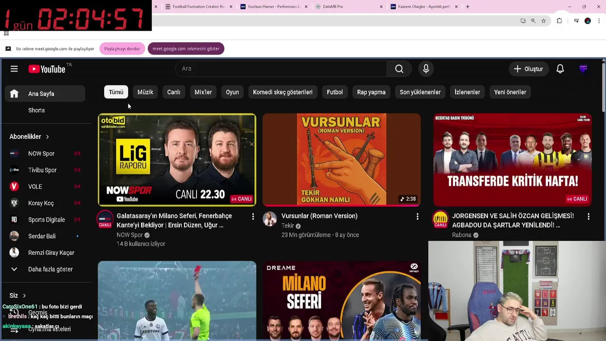Select the İzlenenler filter chip
This screenshot has width=606, height=341.
(467, 92)
